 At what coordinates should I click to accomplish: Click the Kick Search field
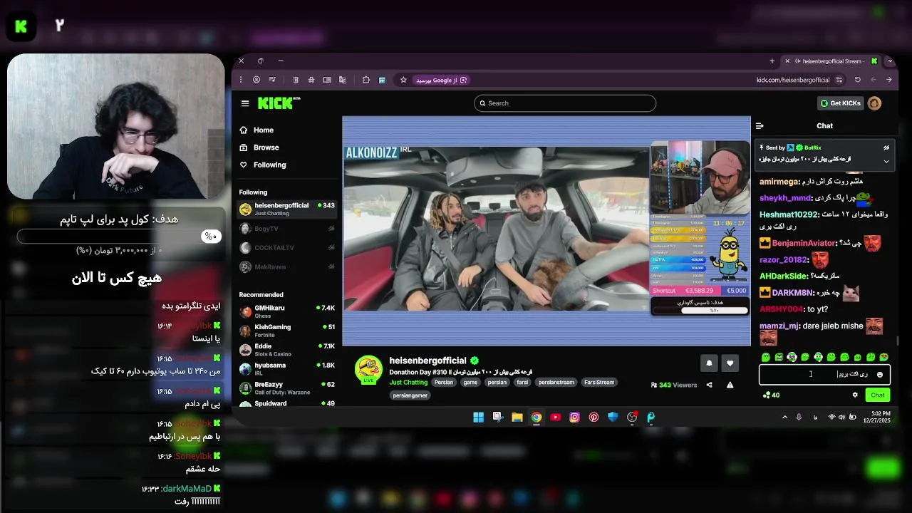(x=564, y=103)
